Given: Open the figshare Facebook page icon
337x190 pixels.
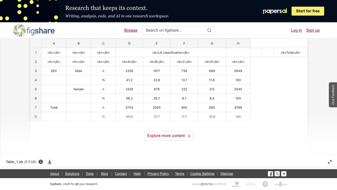Looking at the screenshot, I should click(270, 174).
